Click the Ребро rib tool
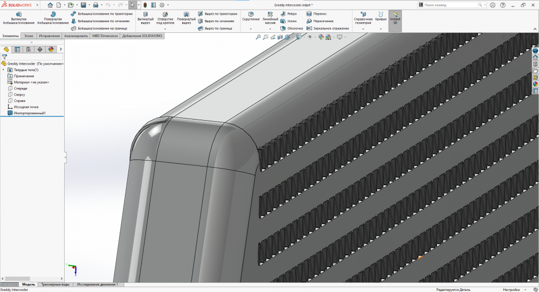This screenshot has width=539, height=292. click(x=288, y=14)
